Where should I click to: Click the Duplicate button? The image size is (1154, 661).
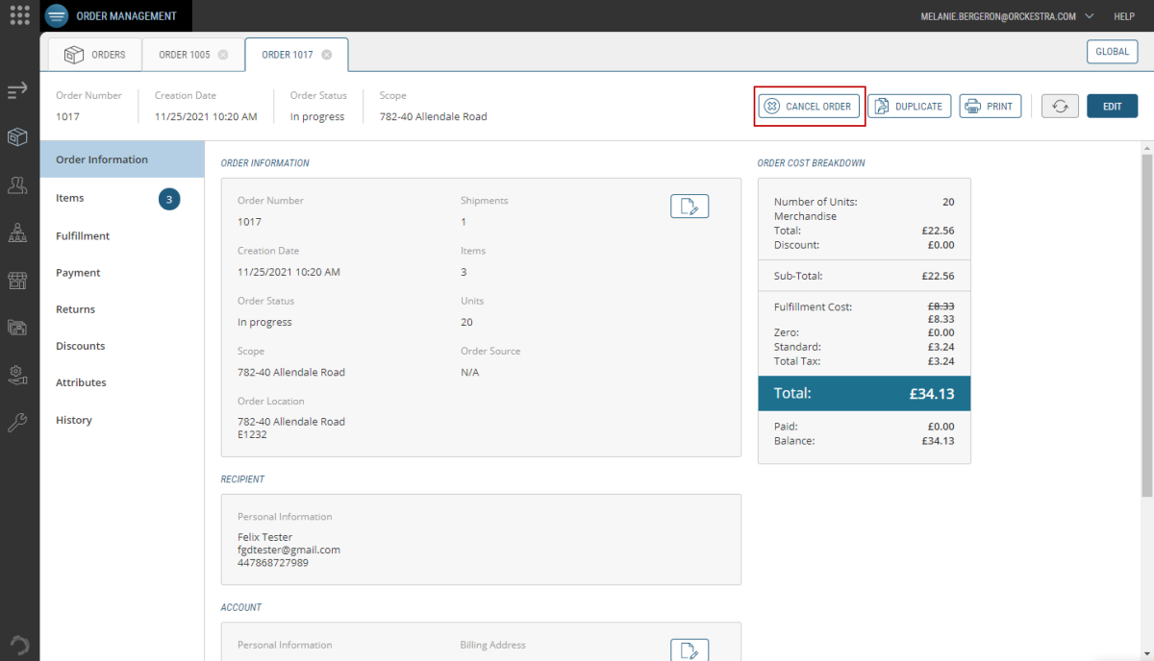click(x=909, y=106)
